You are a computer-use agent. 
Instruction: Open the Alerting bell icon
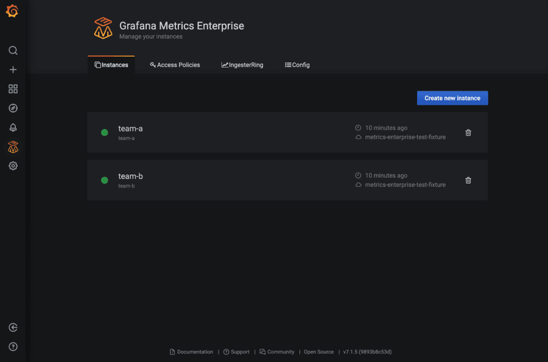click(13, 127)
